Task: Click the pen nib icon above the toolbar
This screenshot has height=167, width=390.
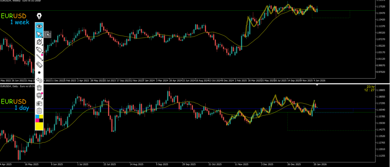Action: pyautogui.click(x=39, y=16)
